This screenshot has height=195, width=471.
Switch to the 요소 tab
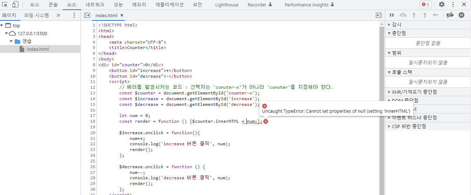tap(35, 5)
